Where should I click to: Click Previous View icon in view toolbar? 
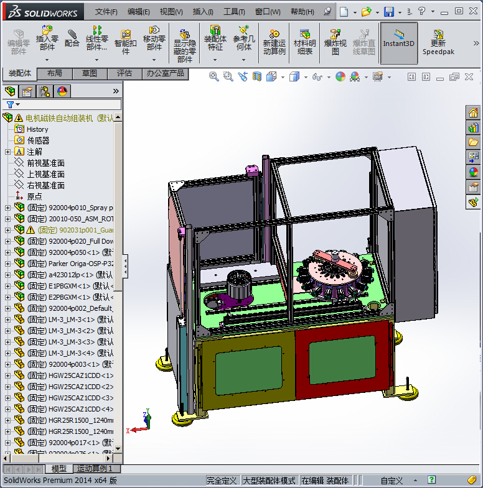tap(243, 76)
